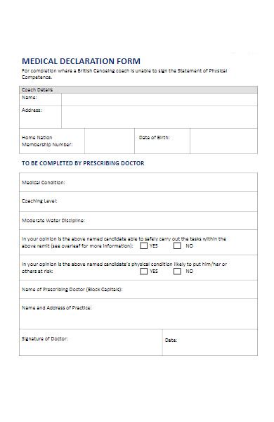Click Name and Address of Practice field
Image resolution: width=274 pixels, height=422 pixels.
coord(138,314)
